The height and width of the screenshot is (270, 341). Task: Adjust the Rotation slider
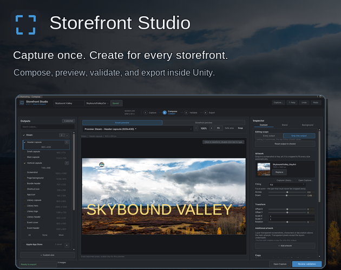[x=287, y=222]
